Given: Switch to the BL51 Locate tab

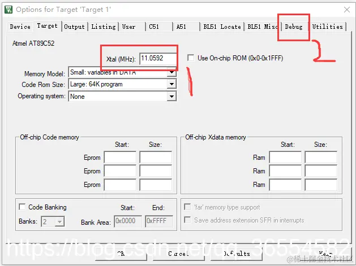Looking at the screenshot, I should point(222,27).
